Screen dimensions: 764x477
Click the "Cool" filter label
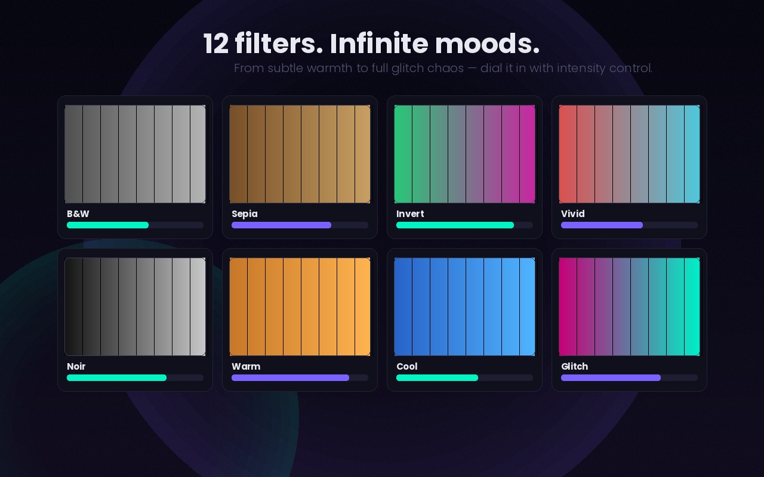pyautogui.click(x=407, y=367)
